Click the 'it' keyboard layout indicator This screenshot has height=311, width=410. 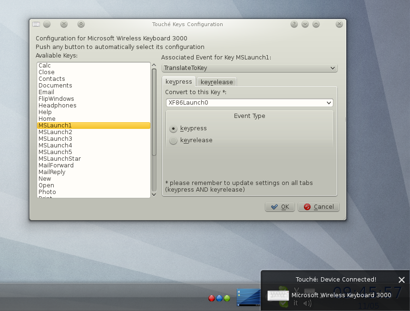(x=295, y=303)
